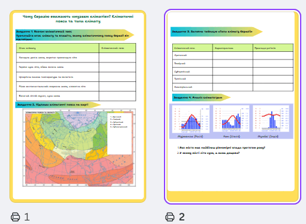Click the first question text below the climatograms
306x224 pixels.
pos(221,147)
